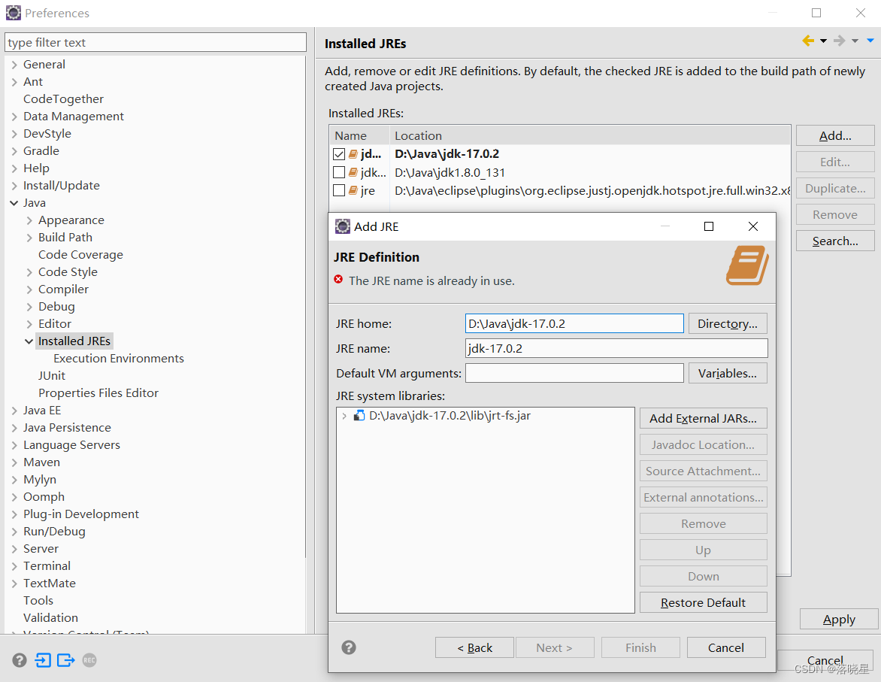Click the Location column header
The width and height of the screenshot is (881, 682).
590,136
